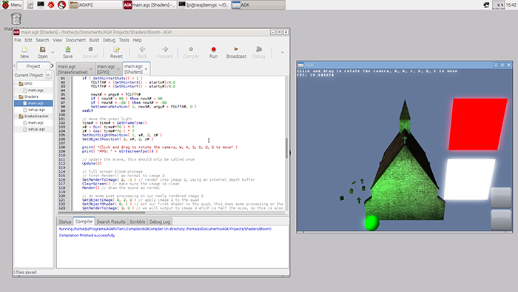Image resolution: width=518 pixels, height=292 pixels.
Task: Click sidebar tabs left scroll arrow
Action: click(15, 66)
